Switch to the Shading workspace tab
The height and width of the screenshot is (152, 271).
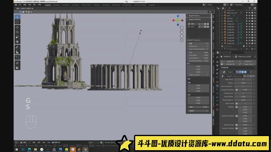tap(96, 5)
